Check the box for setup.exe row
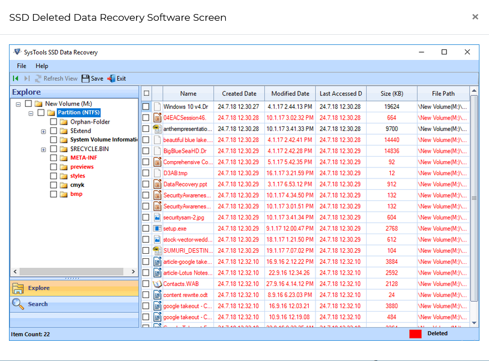489x361 pixels. [145, 229]
